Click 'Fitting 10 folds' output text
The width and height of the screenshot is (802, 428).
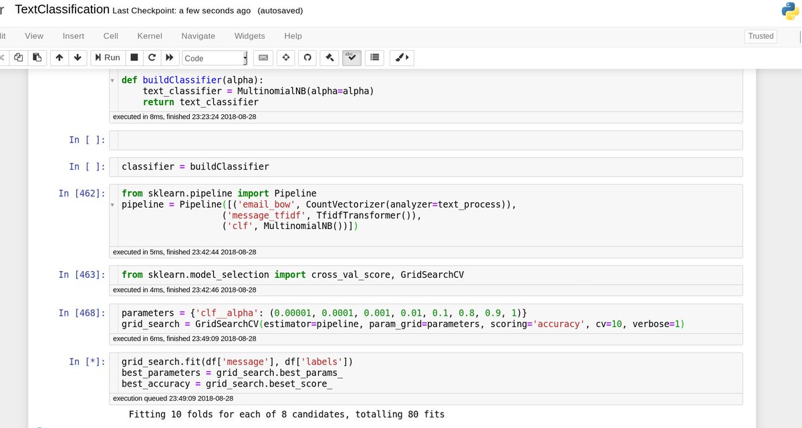287,415
